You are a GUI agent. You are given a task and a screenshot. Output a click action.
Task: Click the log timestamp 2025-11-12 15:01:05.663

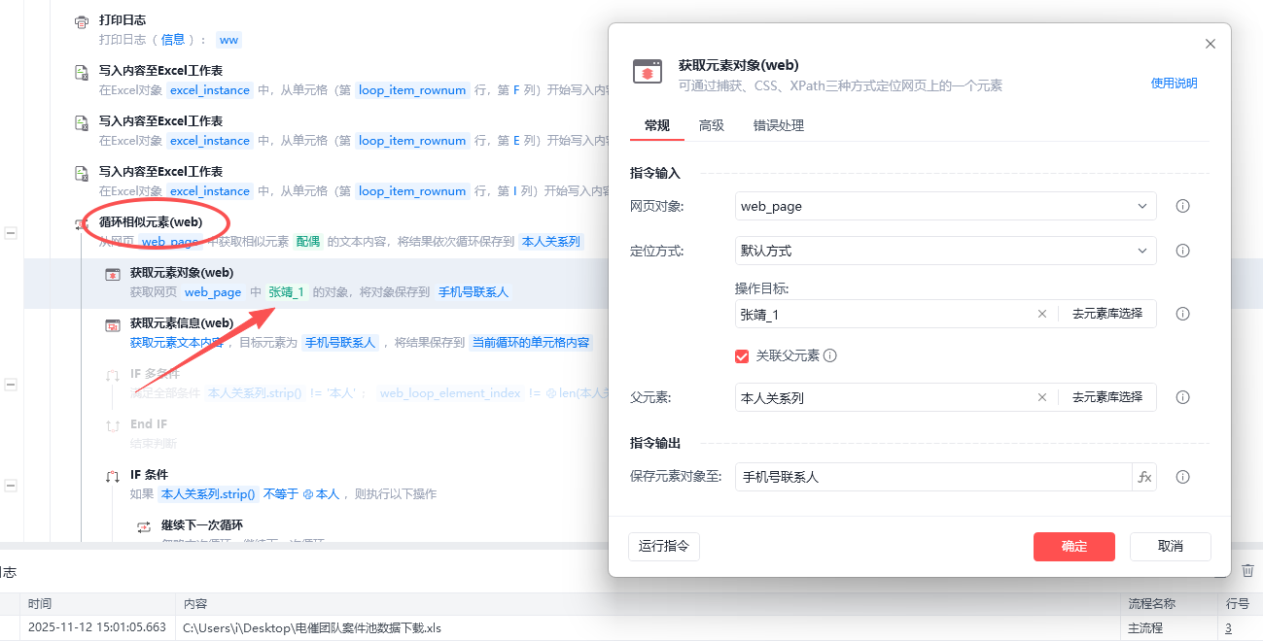[97, 628]
